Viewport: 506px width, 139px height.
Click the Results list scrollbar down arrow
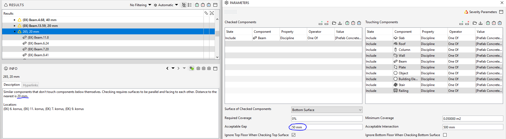click(217, 57)
